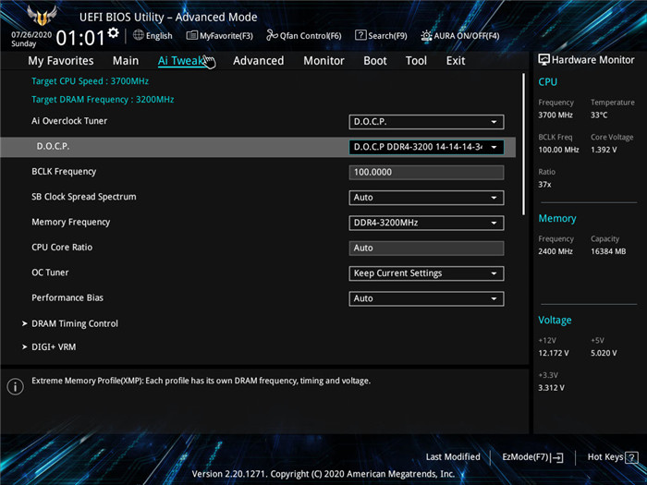Click the Qfan Control fan icon
Screen dimensions: 647x485
[272, 35]
